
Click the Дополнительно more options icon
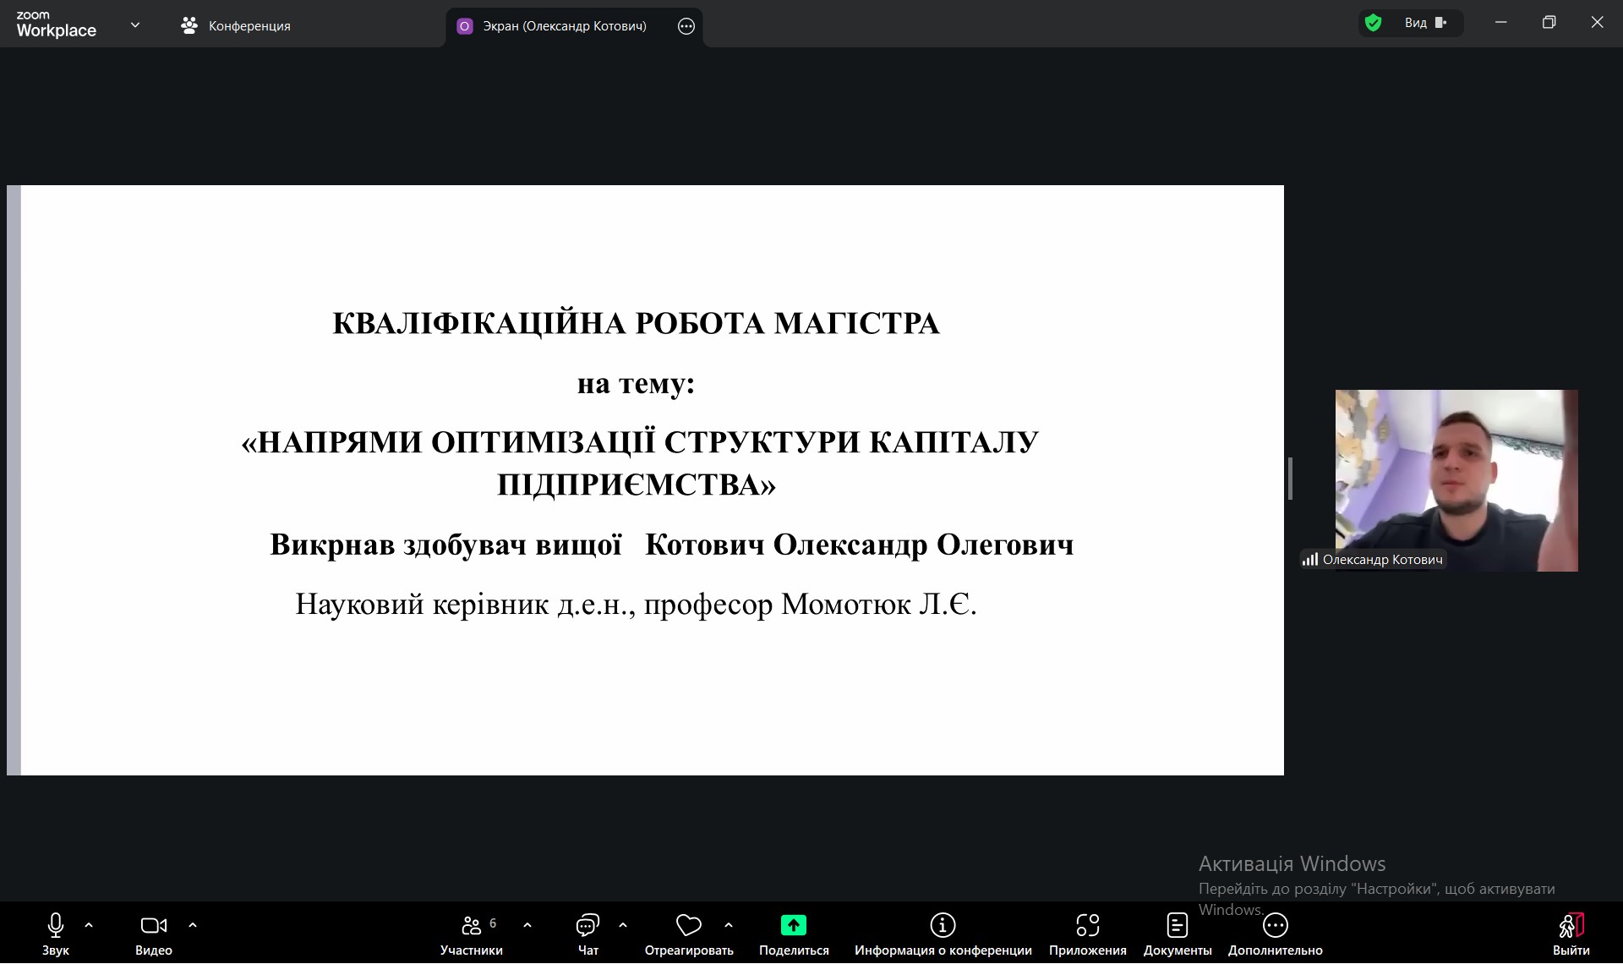click(1275, 926)
